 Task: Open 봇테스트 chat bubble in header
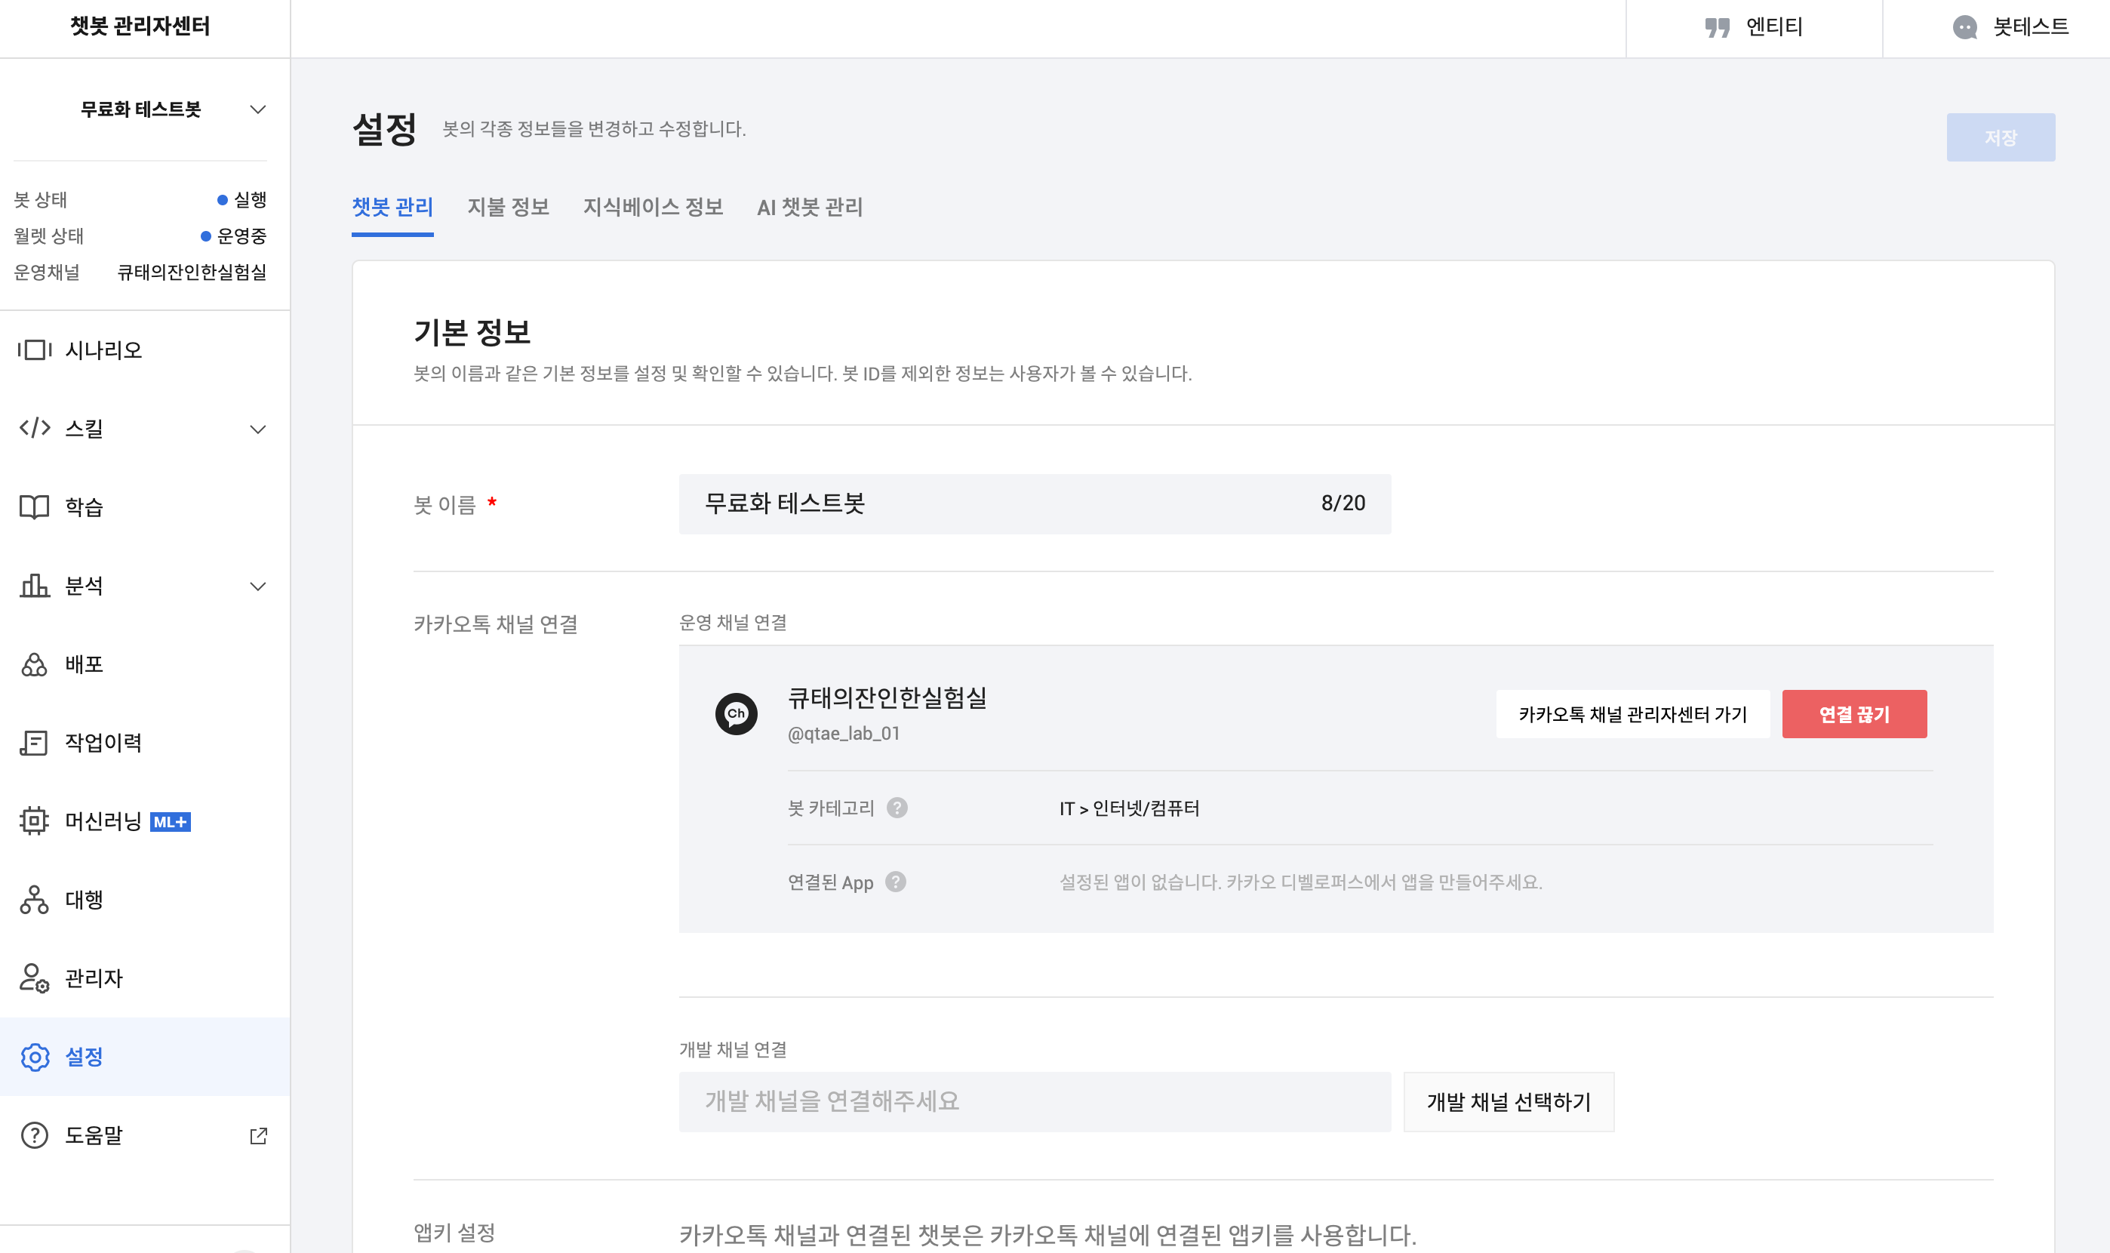coord(1965,27)
